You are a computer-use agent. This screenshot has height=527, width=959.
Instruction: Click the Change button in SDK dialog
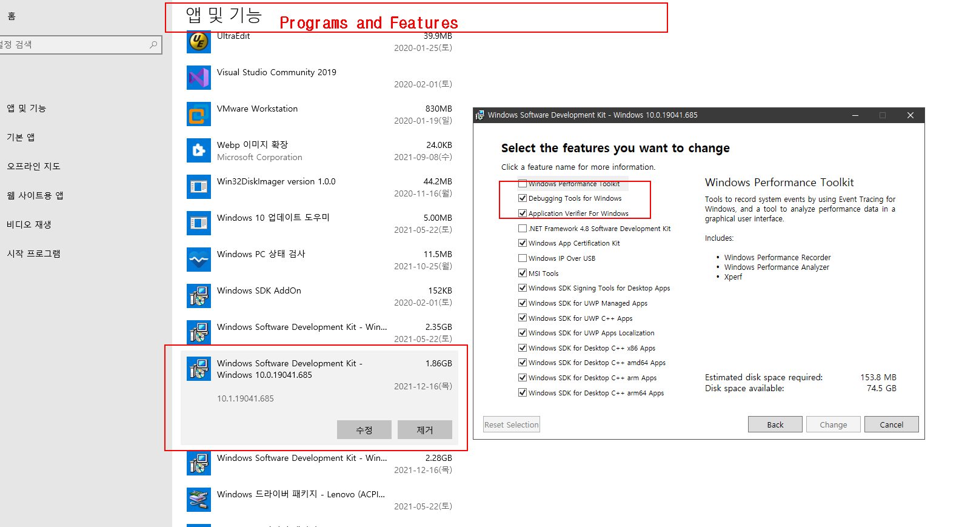[x=834, y=425]
